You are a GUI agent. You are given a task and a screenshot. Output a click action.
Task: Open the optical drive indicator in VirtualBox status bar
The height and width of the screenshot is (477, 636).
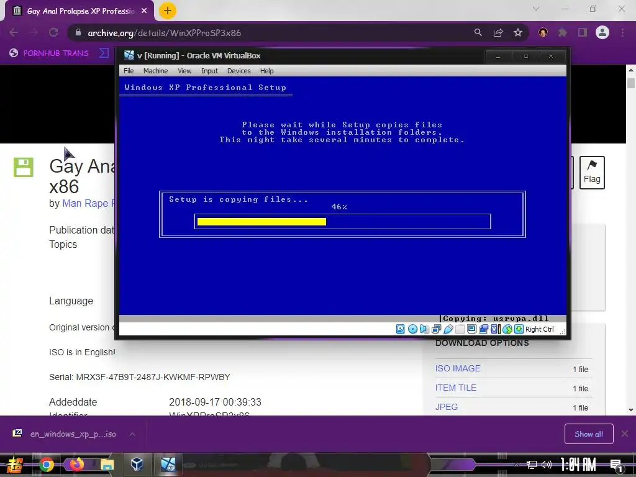(x=412, y=329)
